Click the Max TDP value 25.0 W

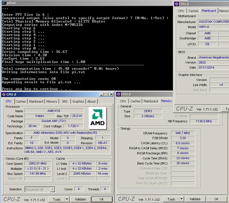tap(77, 116)
